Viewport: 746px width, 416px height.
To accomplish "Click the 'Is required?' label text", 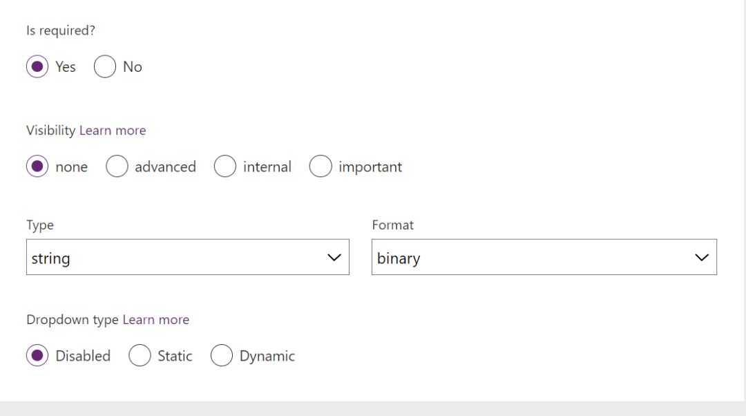I will click(x=60, y=31).
